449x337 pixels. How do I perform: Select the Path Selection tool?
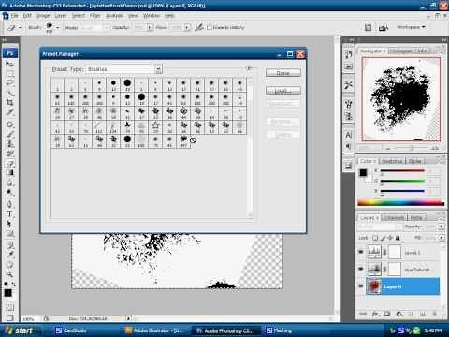click(x=9, y=224)
